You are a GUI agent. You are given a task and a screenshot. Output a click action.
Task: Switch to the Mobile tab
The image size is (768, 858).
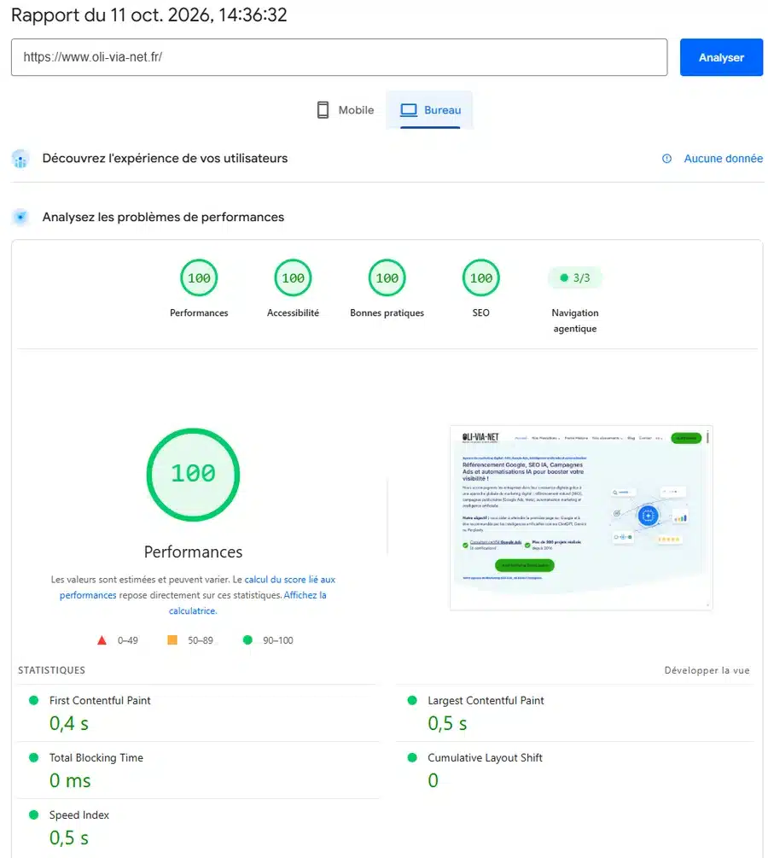tap(345, 110)
